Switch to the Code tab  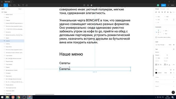click(x=168, y=9)
